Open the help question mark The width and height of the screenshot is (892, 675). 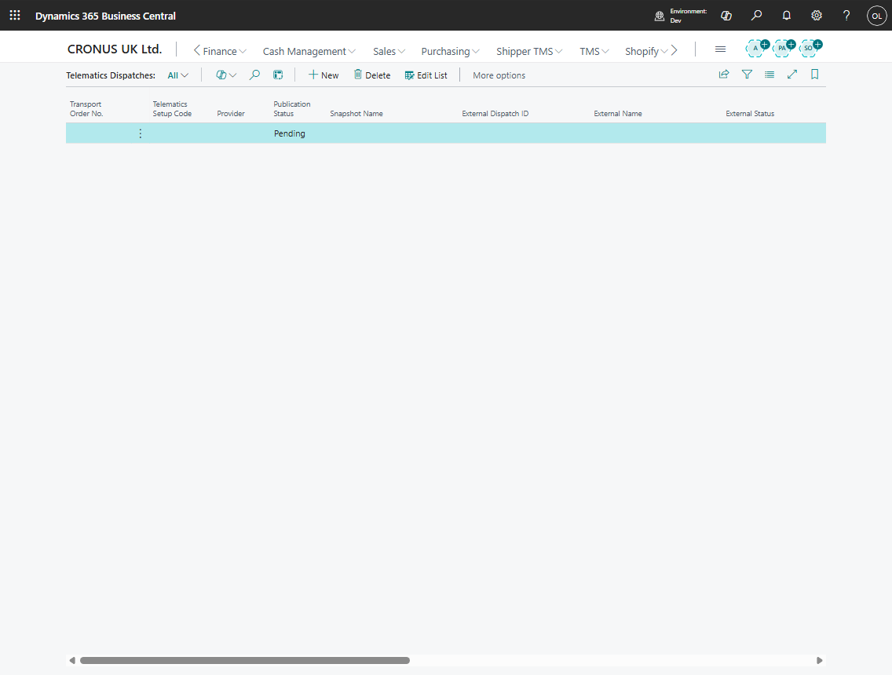[x=846, y=16]
